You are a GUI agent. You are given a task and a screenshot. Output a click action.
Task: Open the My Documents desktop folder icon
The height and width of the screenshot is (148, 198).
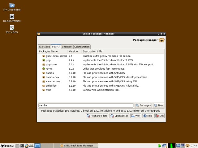pyautogui.click(x=12, y=6)
